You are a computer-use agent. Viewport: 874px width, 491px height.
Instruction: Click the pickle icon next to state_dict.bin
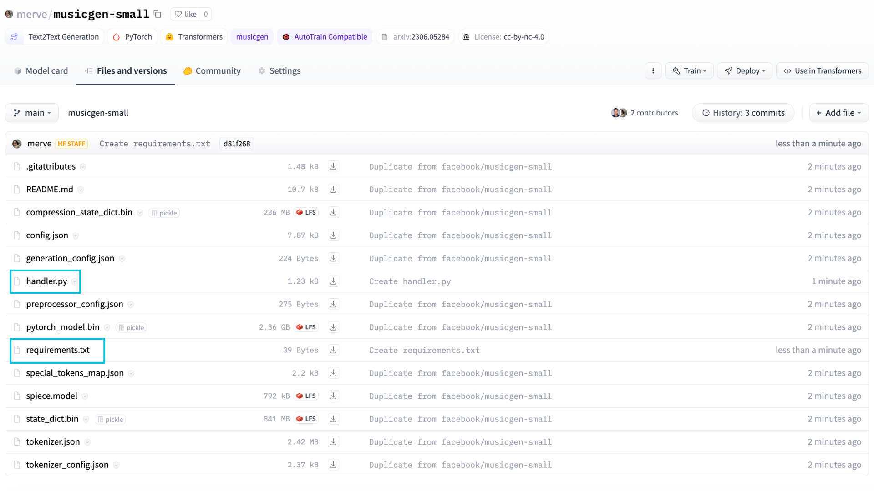(x=111, y=419)
